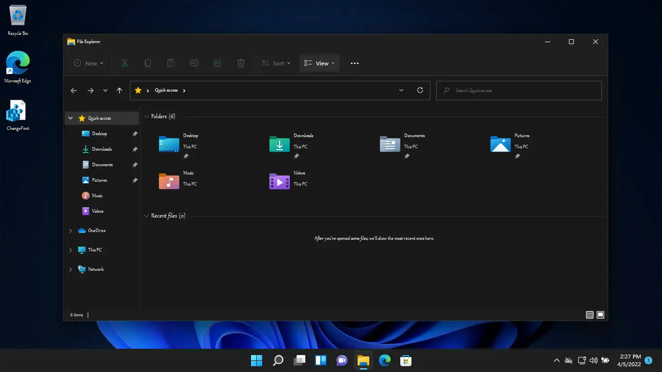The height and width of the screenshot is (372, 662).
Task: Click the pin beside Downloads in sidebar
Action: 135,149
